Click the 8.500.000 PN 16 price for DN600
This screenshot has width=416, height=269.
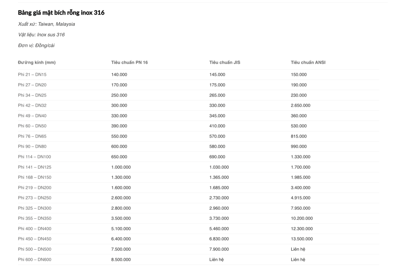[121, 260]
